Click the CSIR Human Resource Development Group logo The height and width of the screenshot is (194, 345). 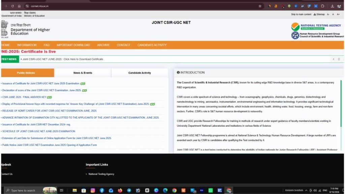[317, 35]
